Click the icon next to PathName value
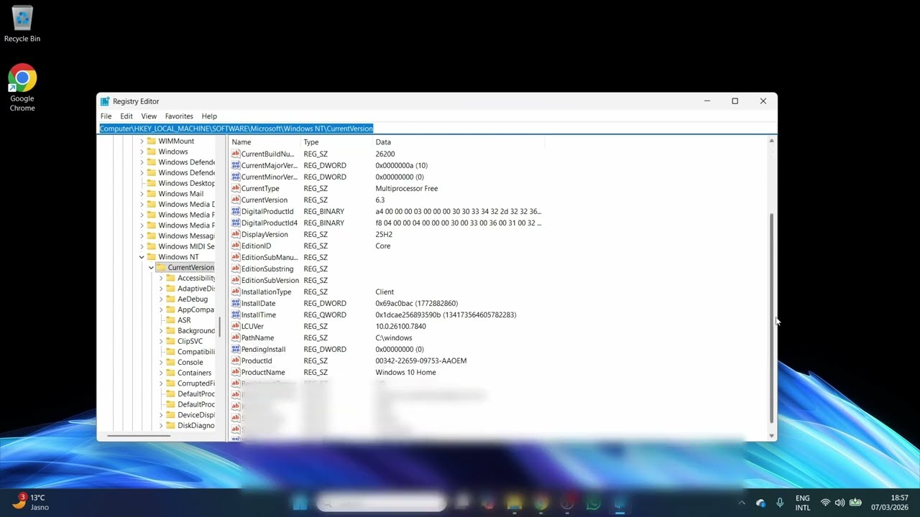 (x=235, y=337)
